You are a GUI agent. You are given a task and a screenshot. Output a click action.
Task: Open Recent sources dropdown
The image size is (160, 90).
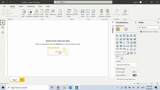pos(60,13)
